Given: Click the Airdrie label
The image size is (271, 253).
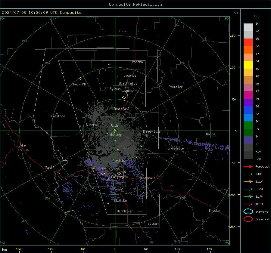Looking at the screenshot, I should (x=119, y=161).
